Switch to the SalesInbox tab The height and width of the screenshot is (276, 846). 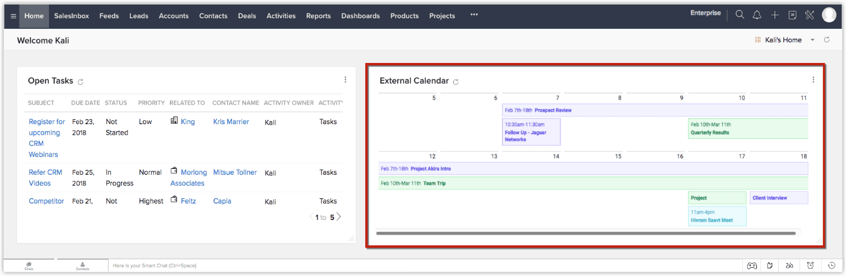(71, 16)
